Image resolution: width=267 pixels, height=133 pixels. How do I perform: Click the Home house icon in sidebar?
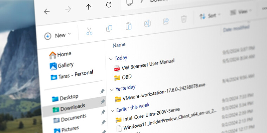[52, 55]
